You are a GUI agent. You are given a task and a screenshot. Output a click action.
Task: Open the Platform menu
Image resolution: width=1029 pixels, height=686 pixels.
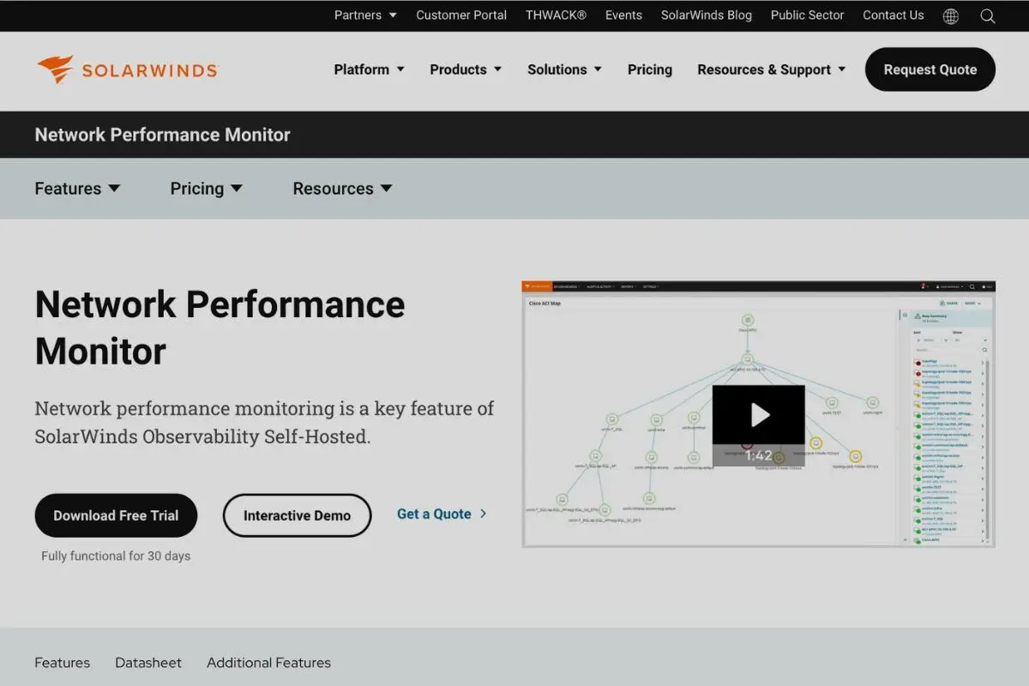pyautogui.click(x=369, y=69)
